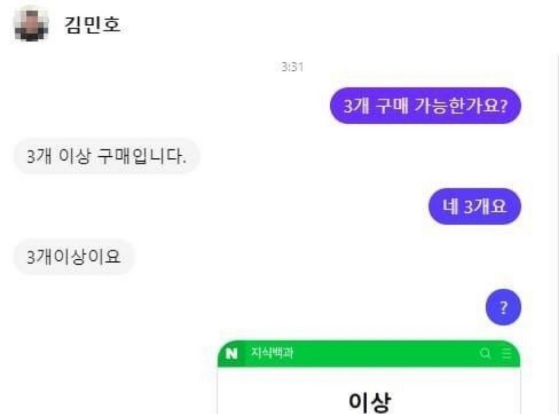Click the question mark ending 구매 가능한가요 message
This screenshot has width=559, height=414.
[503, 106]
